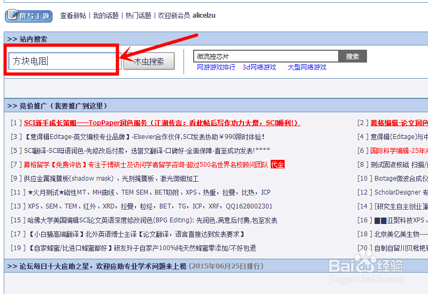Image resolution: width=428 pixels, height=294 pixels.
Task: Open ad 7 募格留学免费评估 link
Action: [146, 165]
